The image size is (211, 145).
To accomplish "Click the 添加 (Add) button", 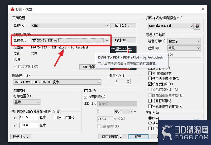I will (x=123, y=26).
